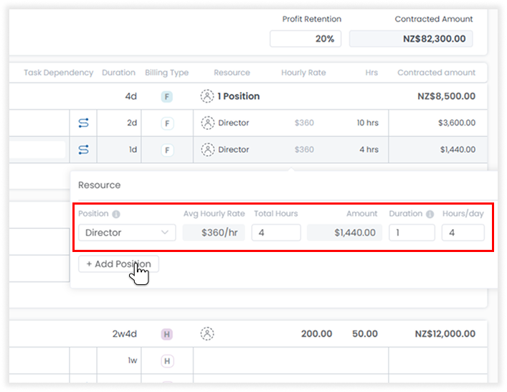
Task: Click the Director person icon in 4 hrs row
Action: coord(207,149)
